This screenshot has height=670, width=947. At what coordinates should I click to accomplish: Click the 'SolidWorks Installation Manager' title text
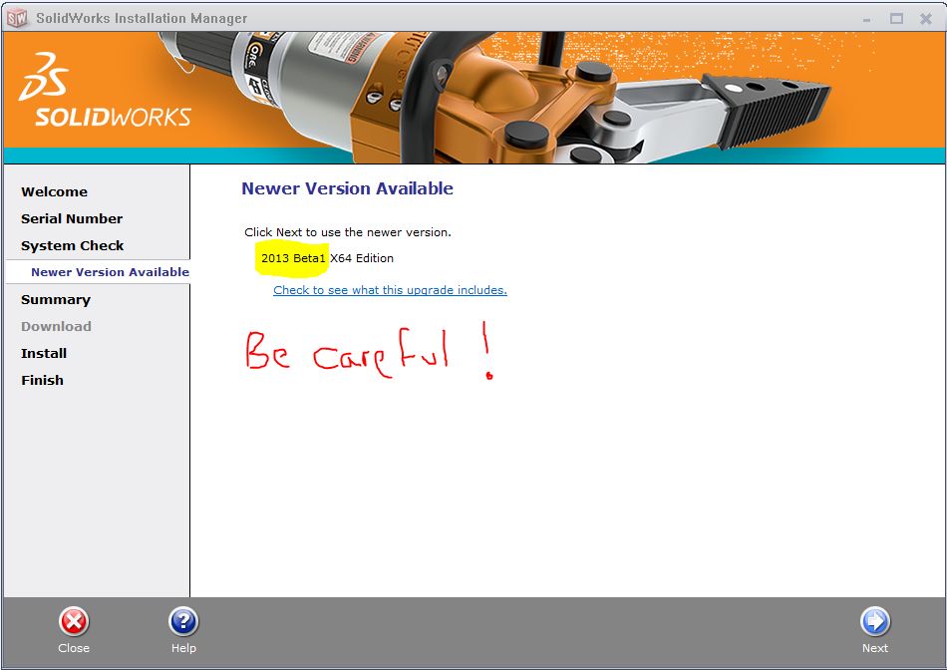142,18
